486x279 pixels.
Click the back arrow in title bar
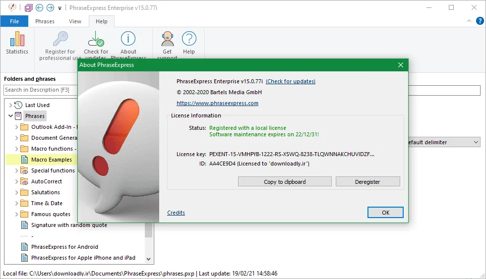click(x=39, y=8)
